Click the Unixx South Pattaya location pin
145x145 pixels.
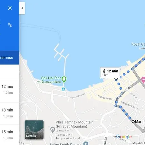pos(86,143)
